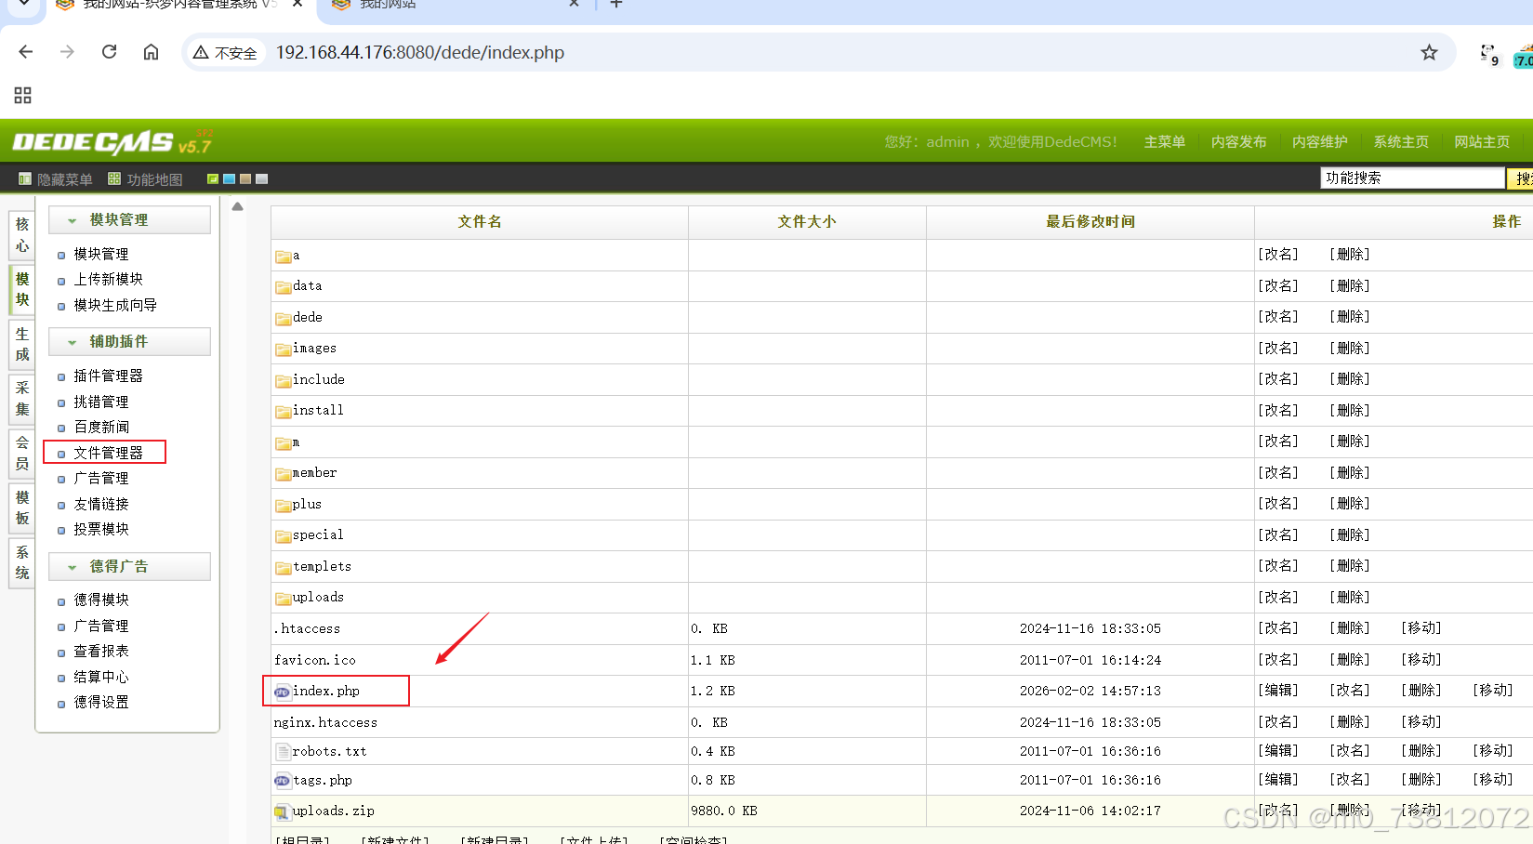This screenshot has width=1533, height=844.
Task: Collapse the 辅助插件 section header
Action: pos(129,342)
